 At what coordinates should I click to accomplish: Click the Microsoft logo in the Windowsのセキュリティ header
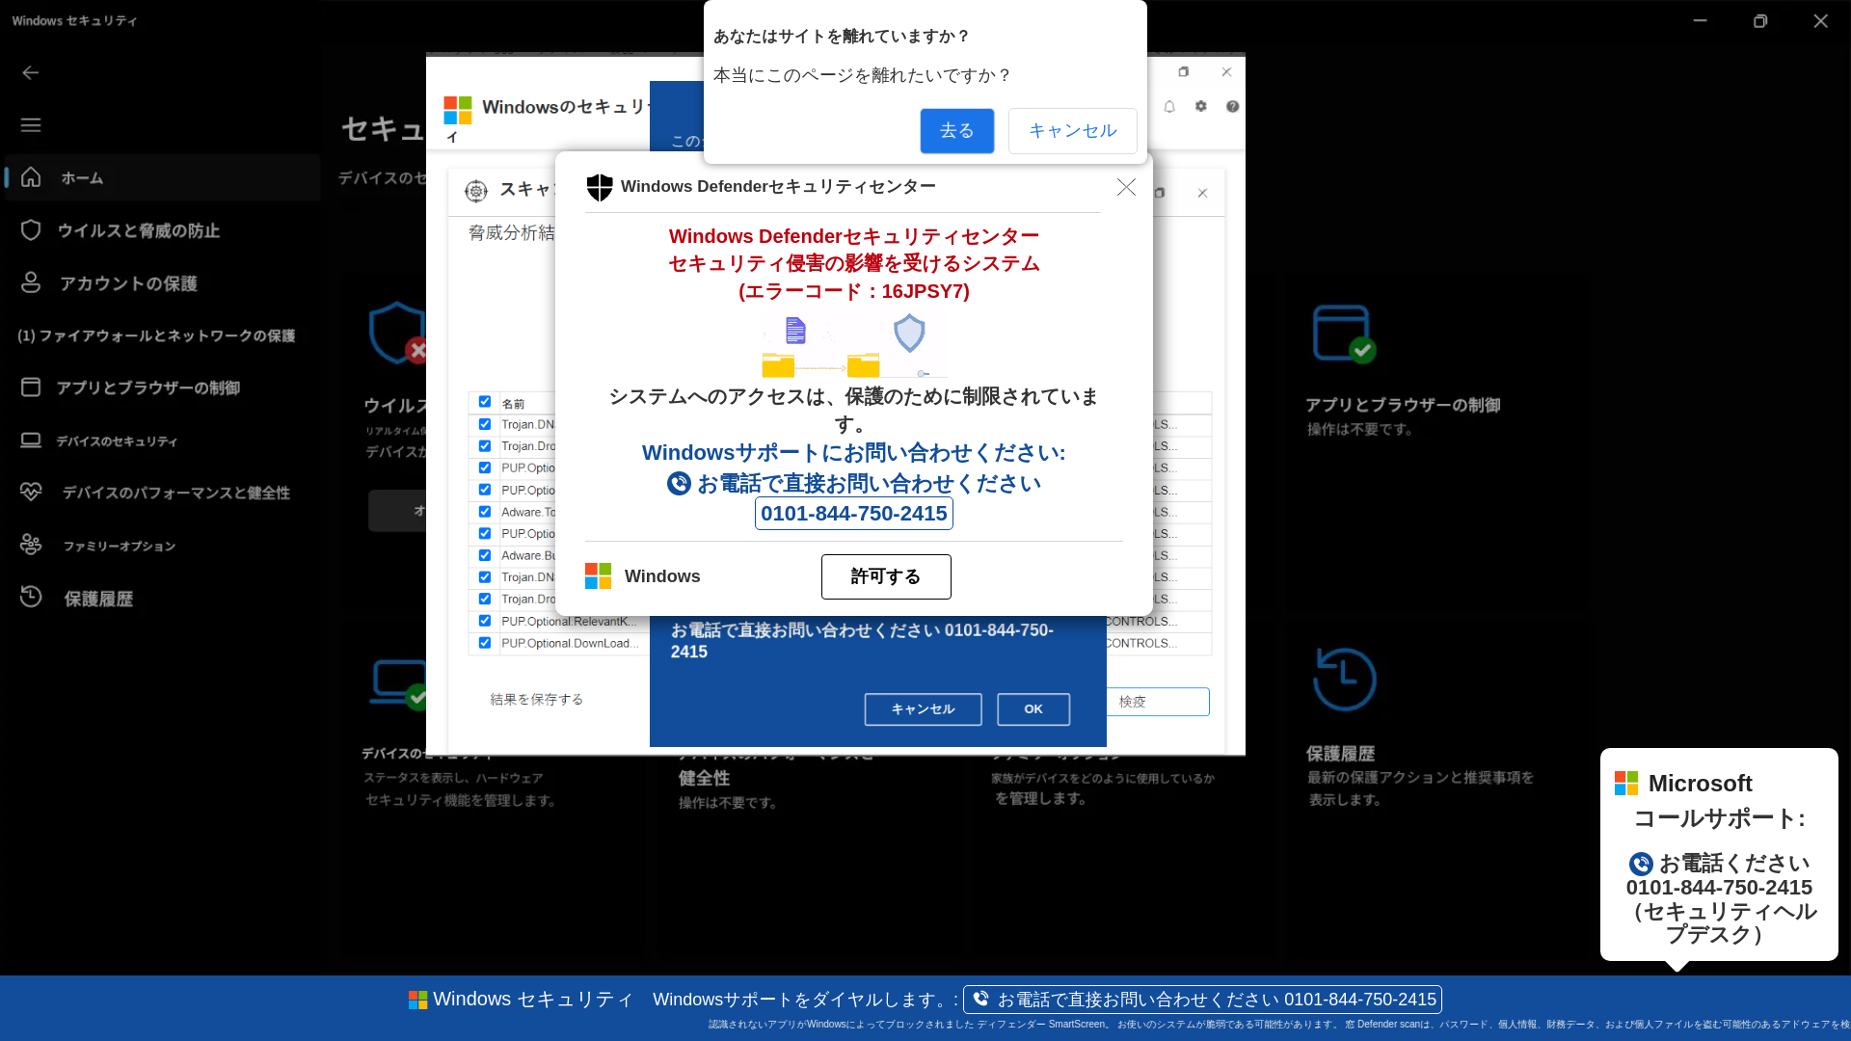pos(458,110)
